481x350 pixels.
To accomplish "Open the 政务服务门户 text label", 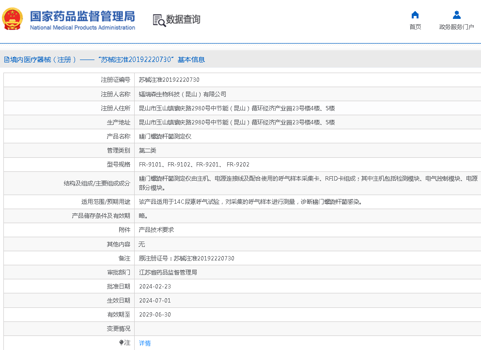I will [x=456, y=27].
